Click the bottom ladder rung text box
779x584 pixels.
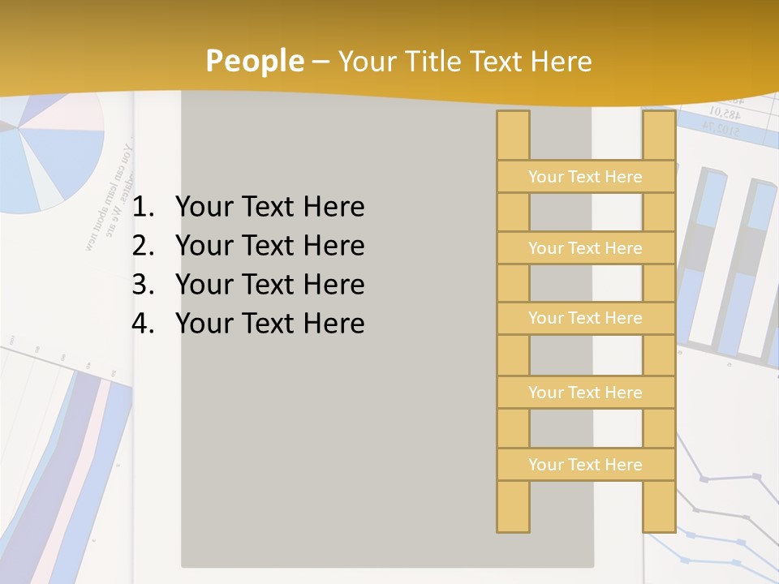(585, 465)
